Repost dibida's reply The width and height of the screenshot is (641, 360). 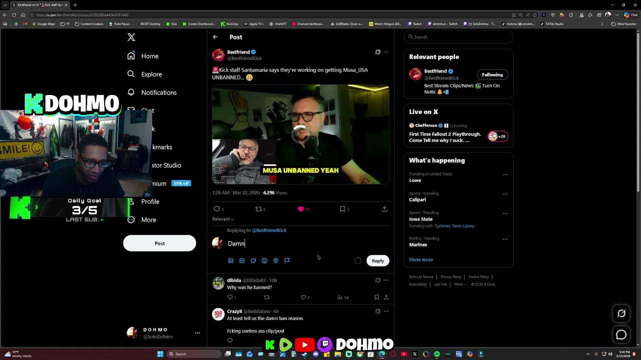(x=266, y=297)
